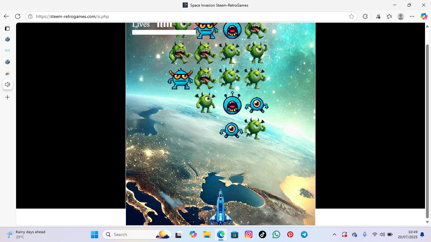Launch Instagram from the taskbar

249,234
